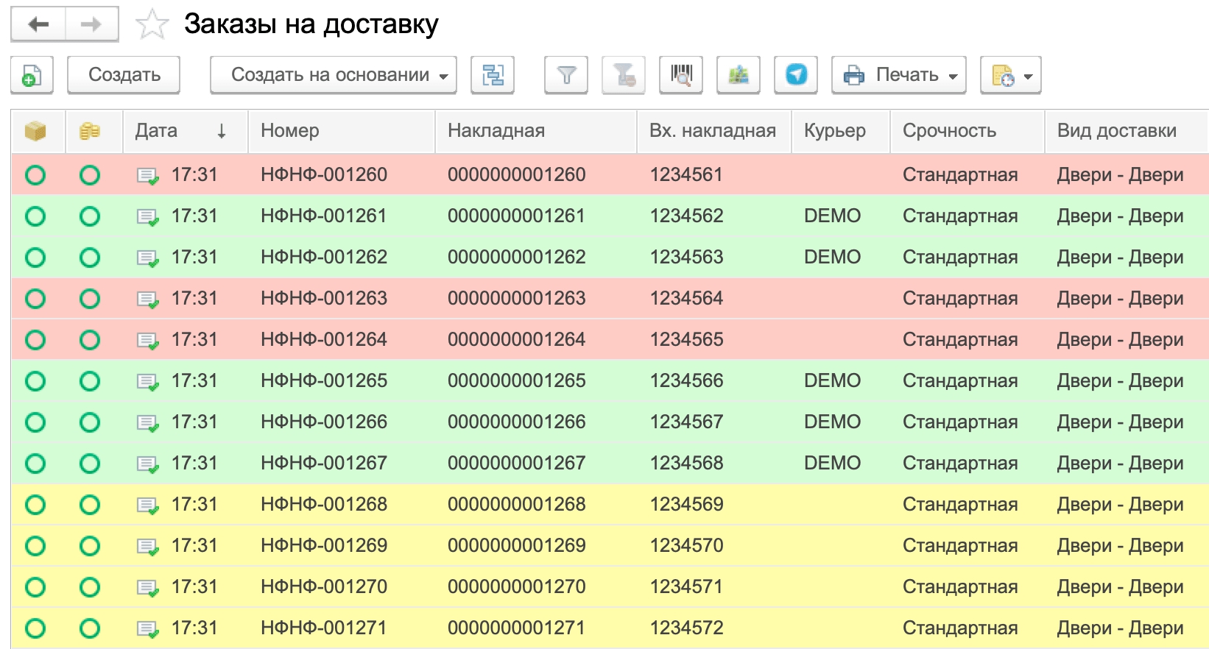
Task: Select order number НФНФ-001265
Action: [324, 381]
